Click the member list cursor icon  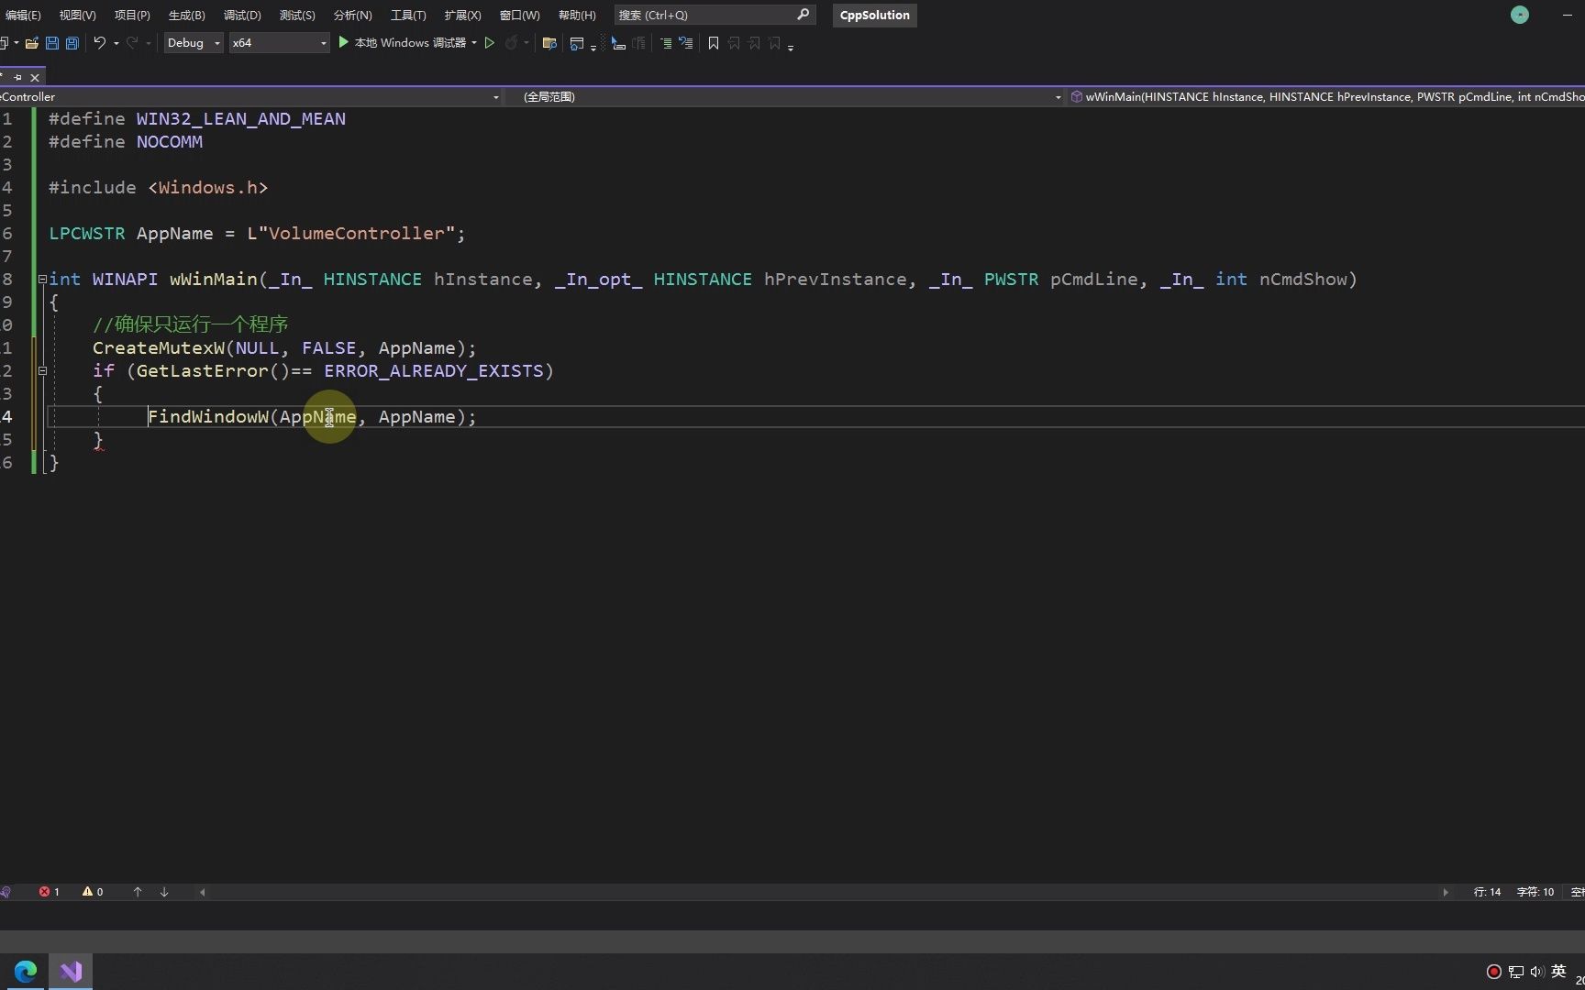(618, 43)
